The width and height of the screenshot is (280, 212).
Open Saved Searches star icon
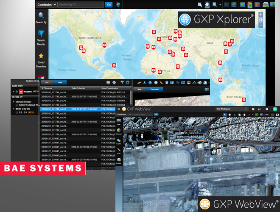click(41, 59)
